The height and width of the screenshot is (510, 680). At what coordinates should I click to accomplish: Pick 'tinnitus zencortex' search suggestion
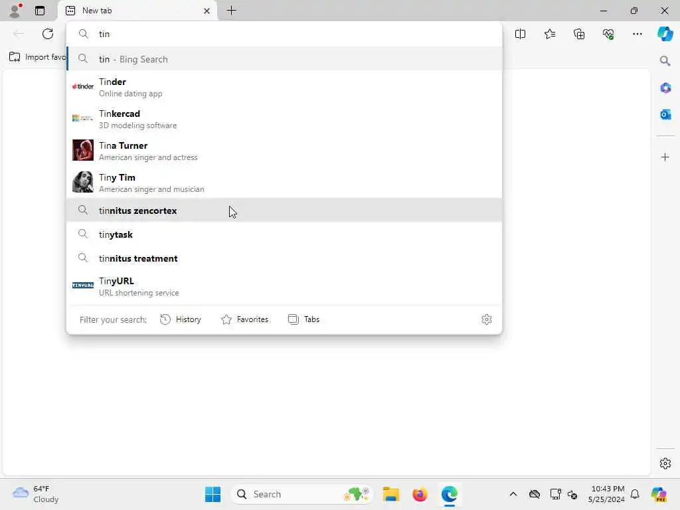(x=284, y=211)
